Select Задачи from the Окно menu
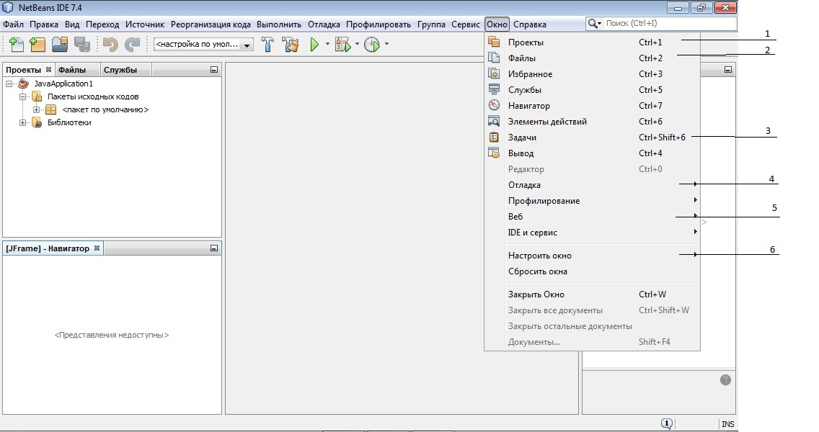The width and height of the screenshot is (819, 432). (x=593, y=138)
